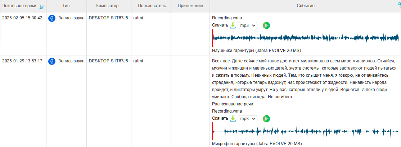The height and width of the screenshot is (147, 401).
Task: Click Recording.wma file name in the 2025-01-29 row
Action: click(x=227, y=111)
